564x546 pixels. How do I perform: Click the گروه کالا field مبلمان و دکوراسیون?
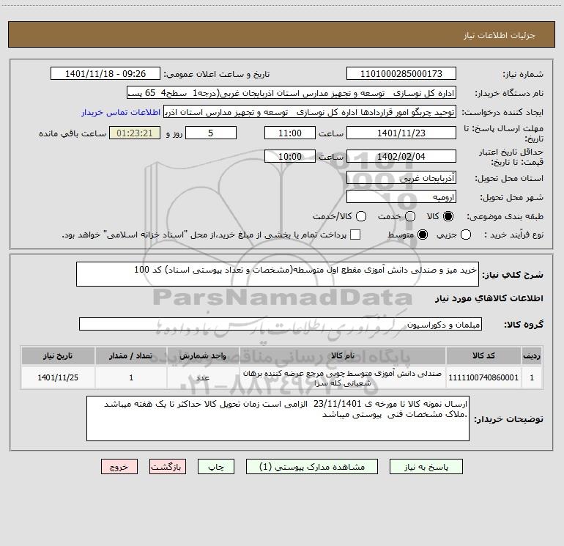coord(281,324)
